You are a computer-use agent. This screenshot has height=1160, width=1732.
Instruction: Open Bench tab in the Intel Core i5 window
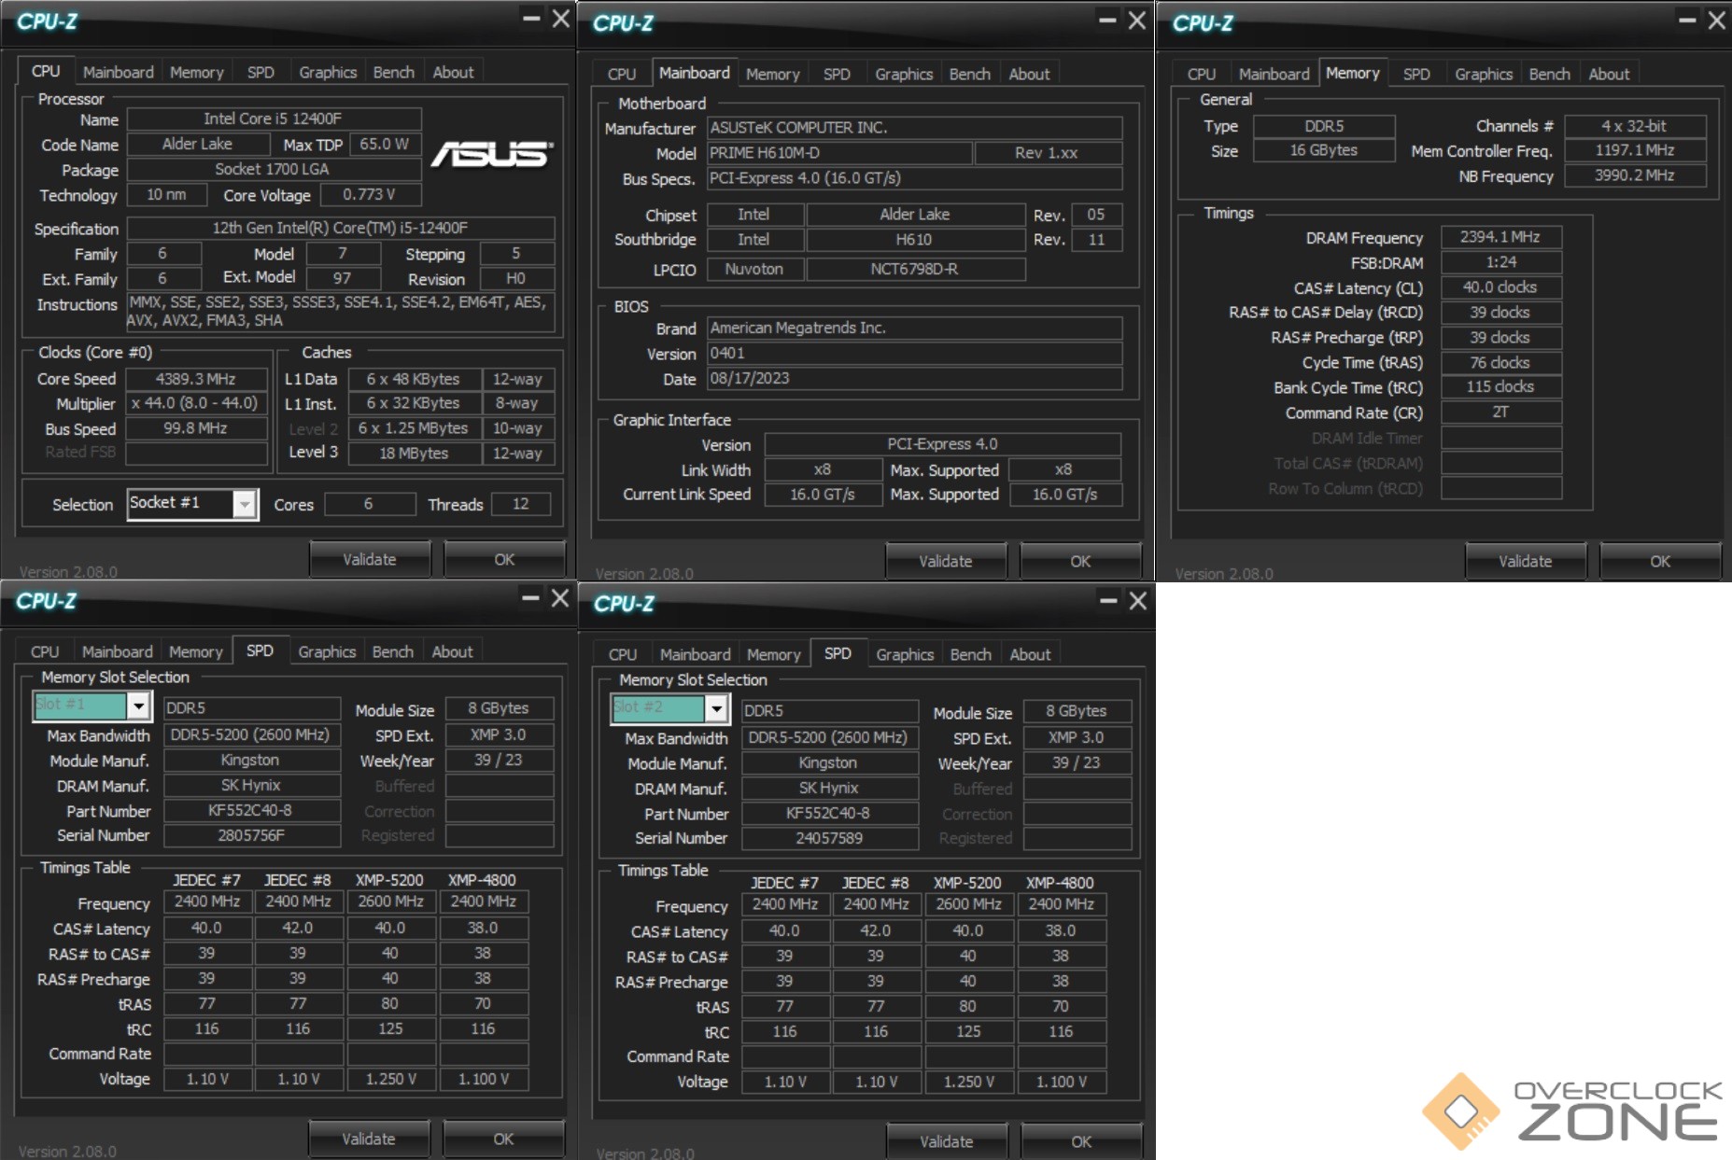[x=393, y=72]
